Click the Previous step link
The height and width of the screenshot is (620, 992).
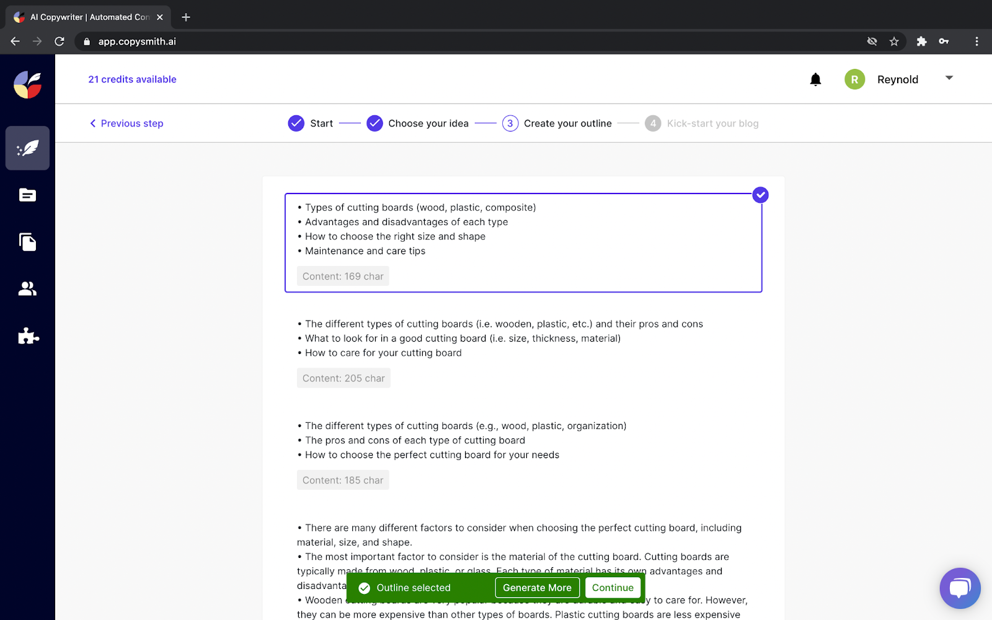(x=126, y=123)
